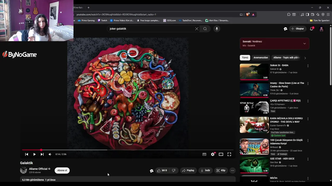
Task: Open the TasteDive bookmark
Action: [x=191, y=20]
